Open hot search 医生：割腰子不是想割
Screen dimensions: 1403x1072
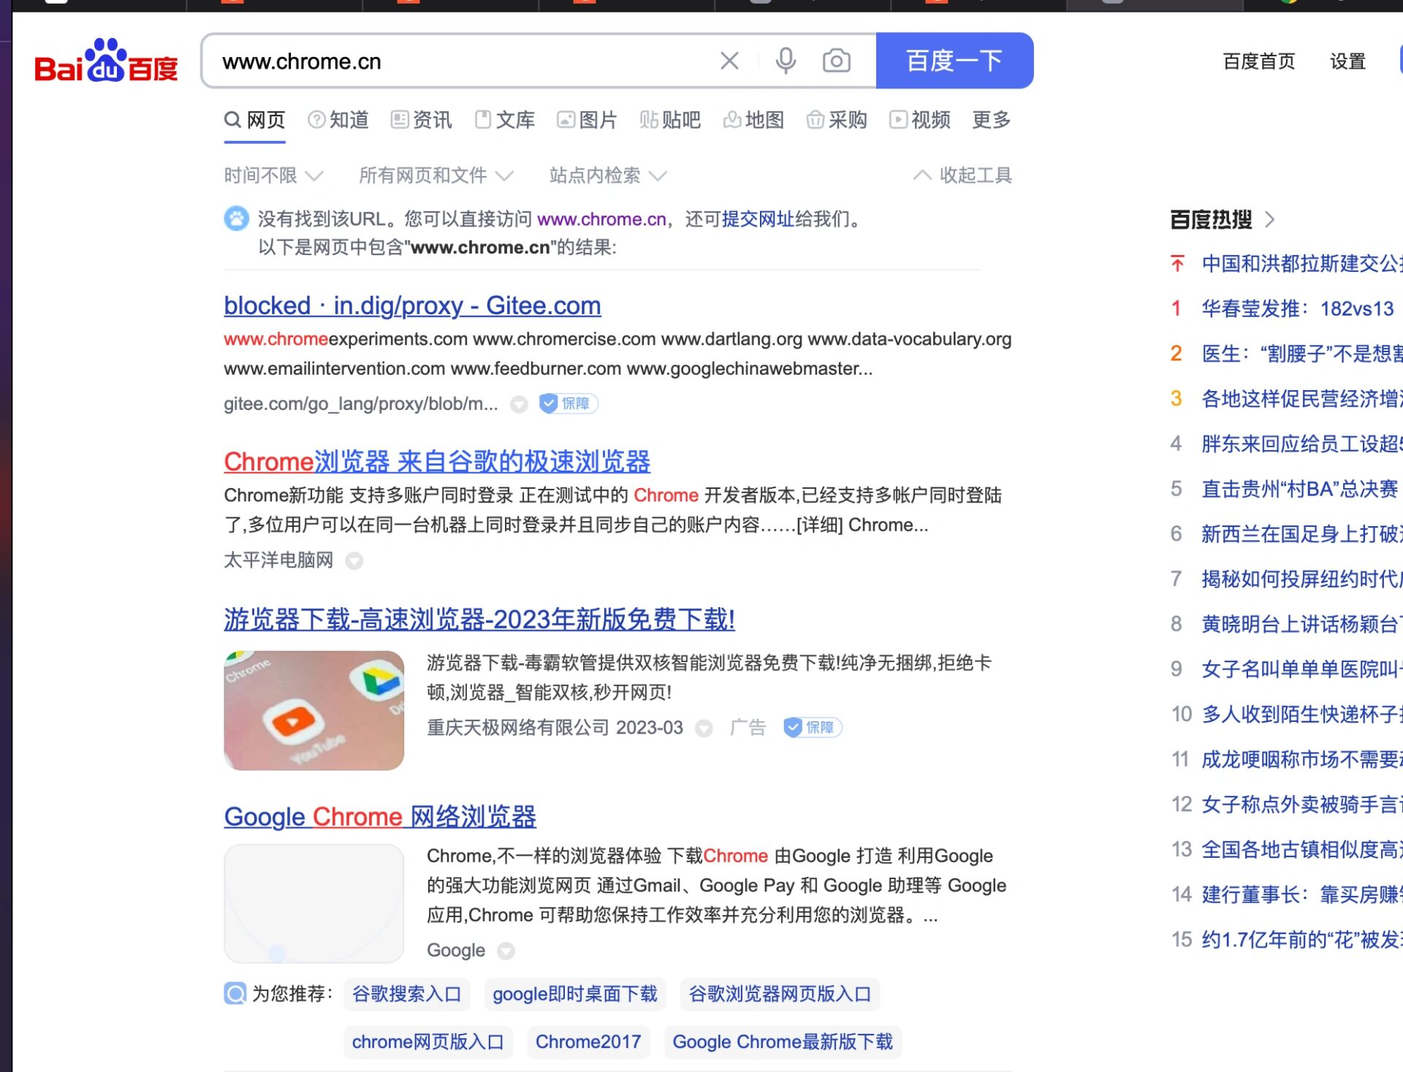[x=1301, y=354]
